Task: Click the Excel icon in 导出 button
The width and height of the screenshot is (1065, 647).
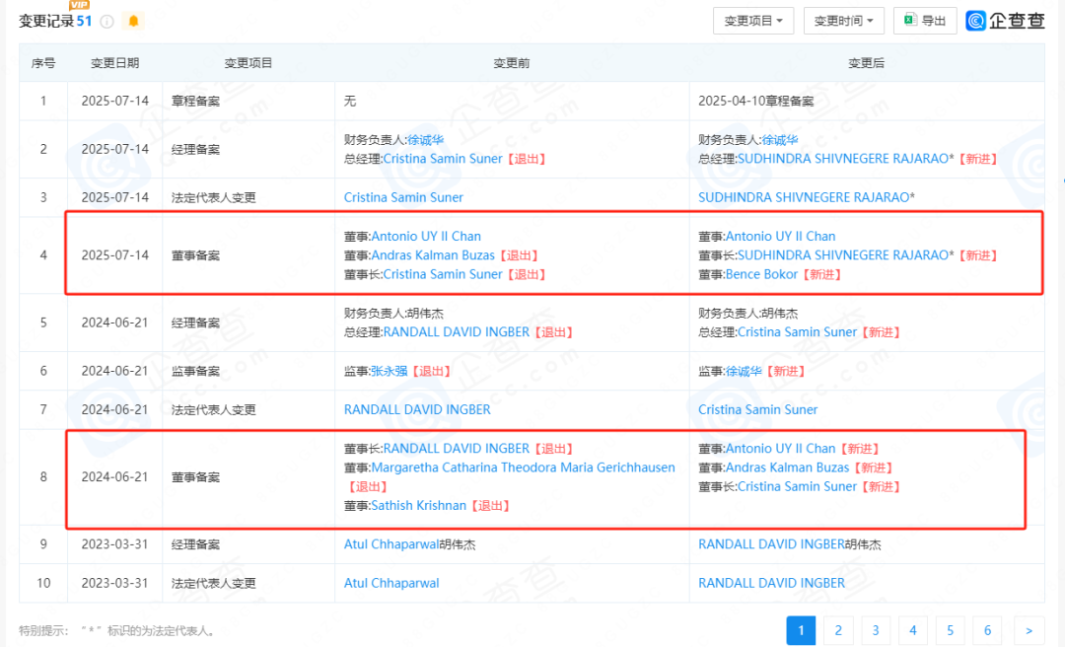Action: point(910,21)
